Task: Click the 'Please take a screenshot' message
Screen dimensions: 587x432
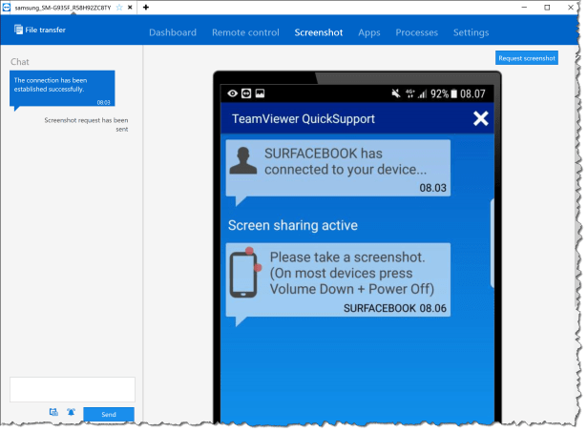Action: coord(338,280)
